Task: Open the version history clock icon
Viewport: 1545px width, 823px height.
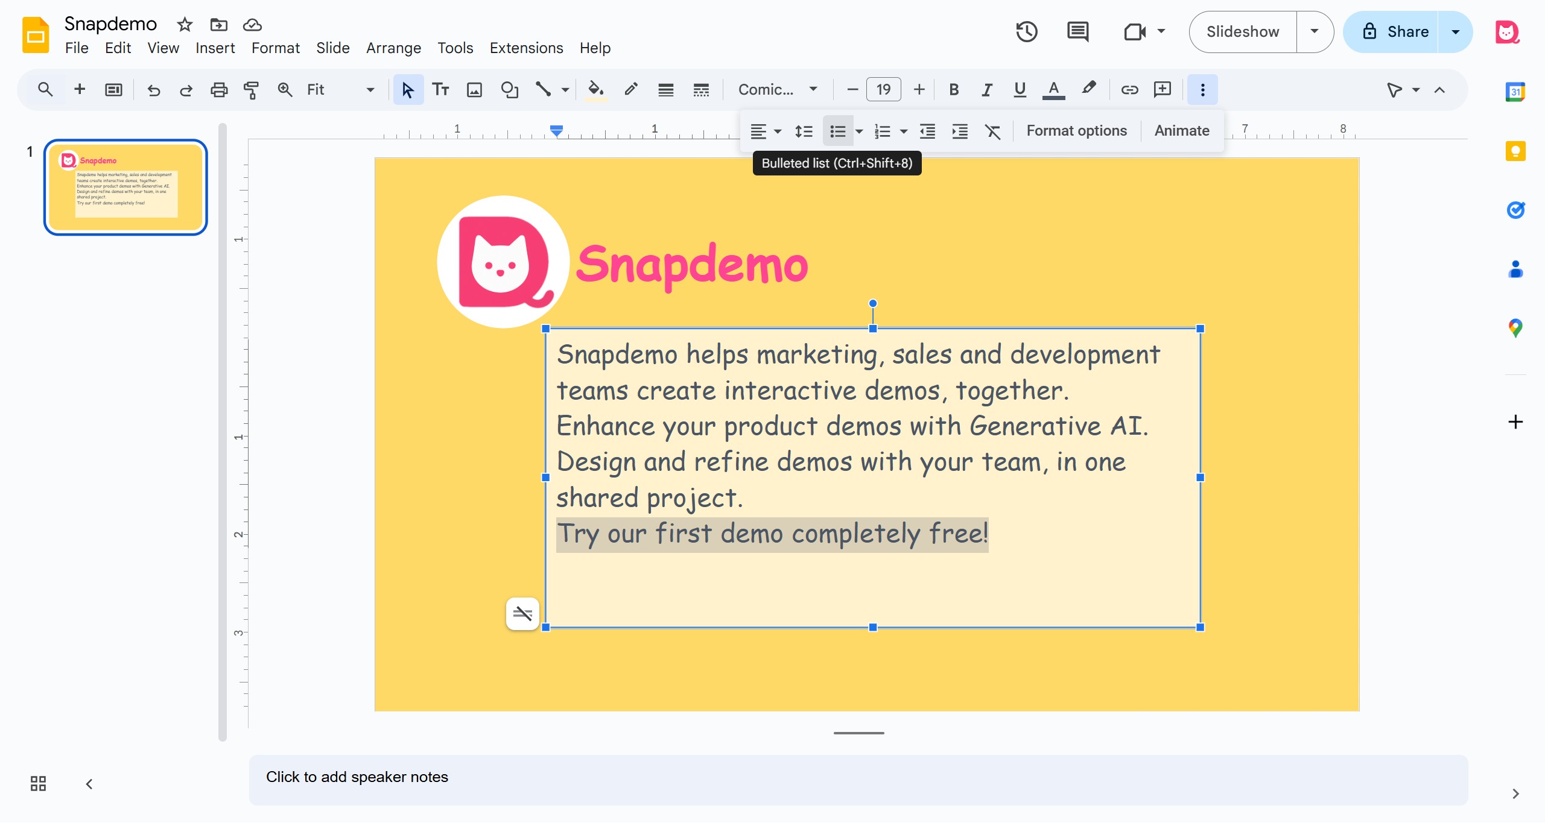Action: click(x=1027, y=31)
